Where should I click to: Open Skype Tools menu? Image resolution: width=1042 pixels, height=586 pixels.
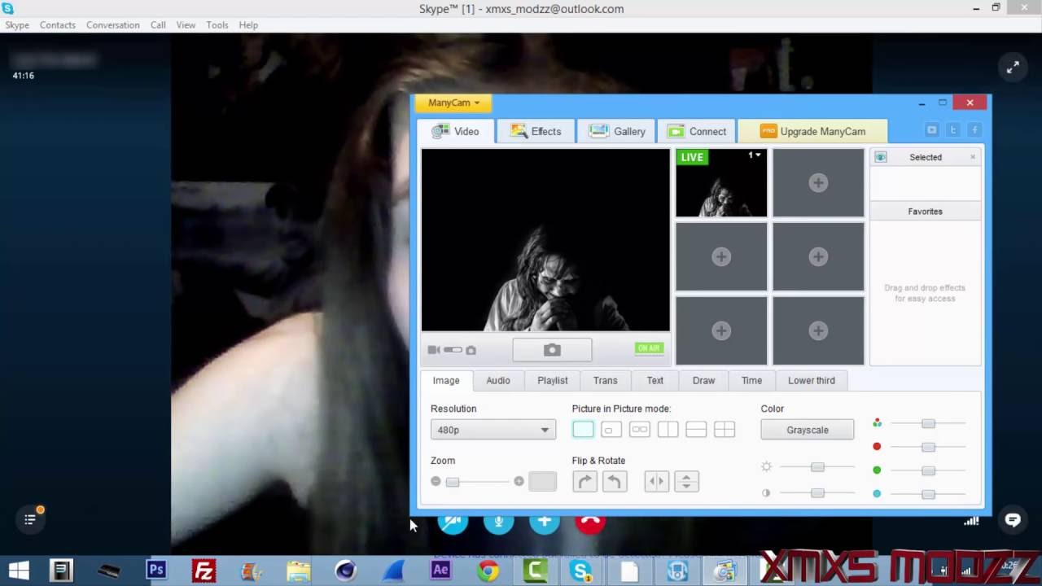217,25
